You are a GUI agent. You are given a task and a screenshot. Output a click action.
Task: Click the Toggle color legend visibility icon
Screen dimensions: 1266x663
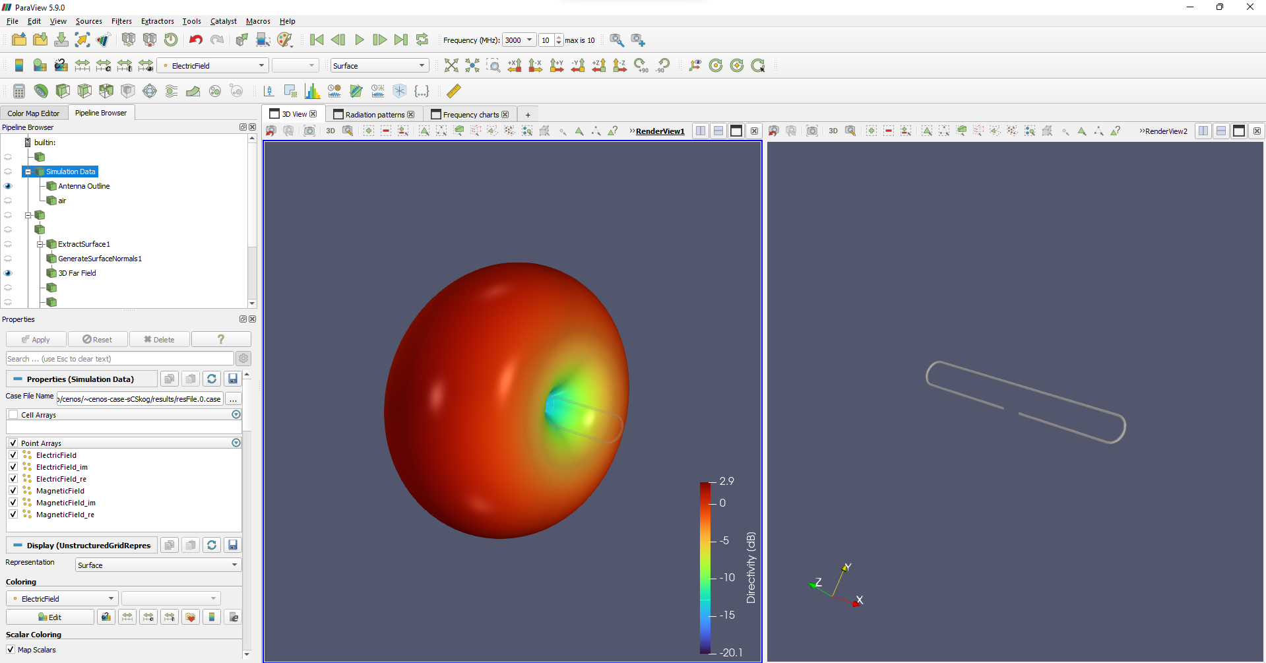(x=19, y=65)
